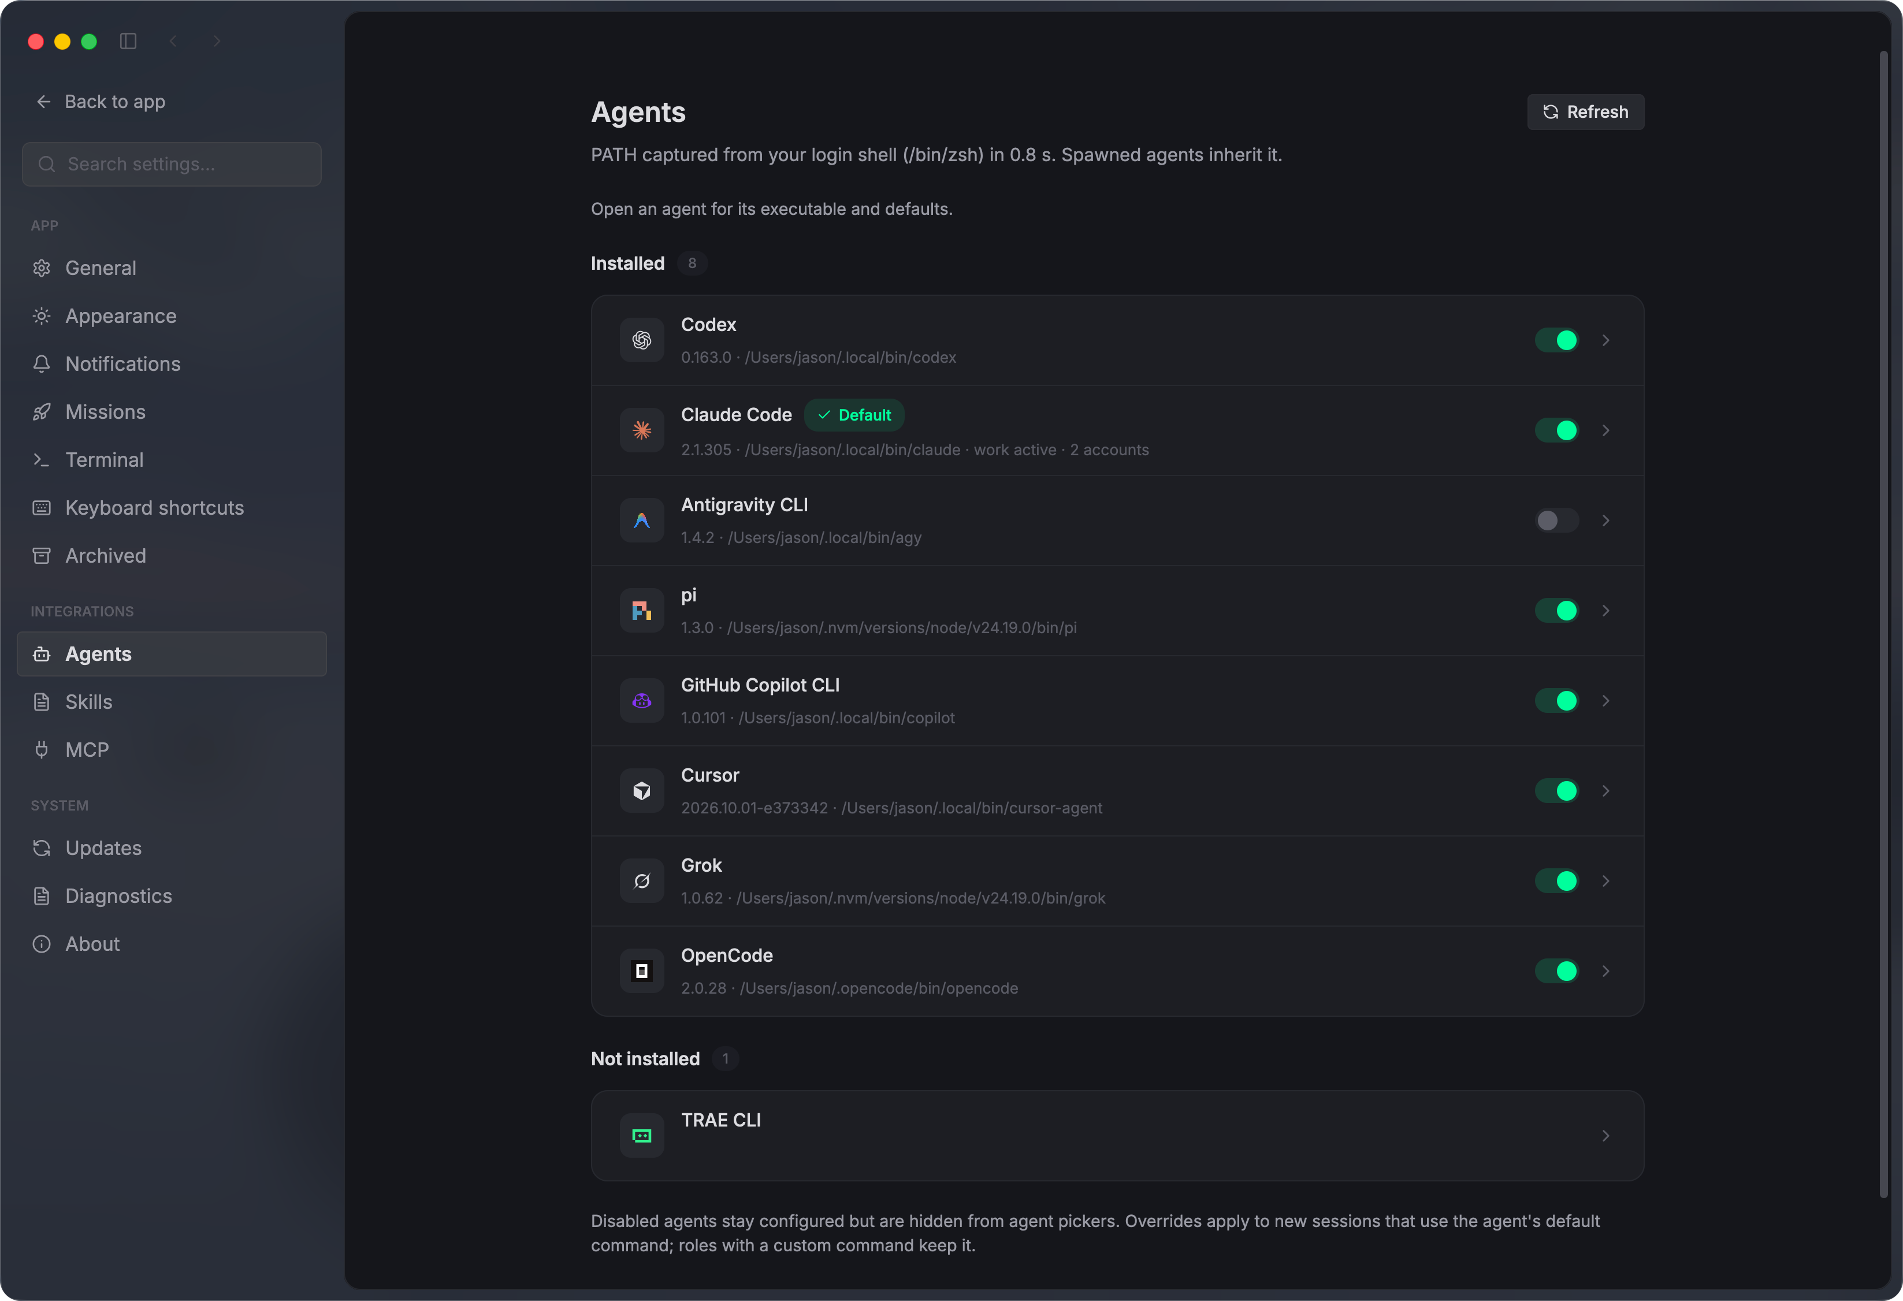The image size is (1903, 1301).
Task: Click the Antigravity CLI logo icon
Action: (641, 520)
